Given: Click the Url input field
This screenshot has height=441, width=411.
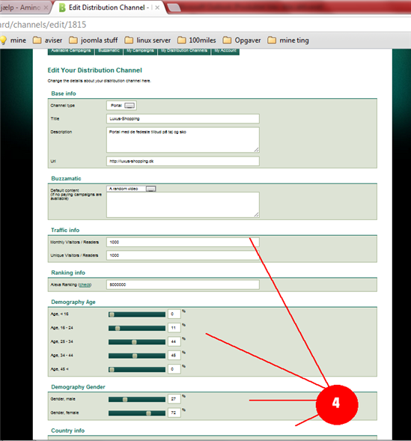Looking at the screenshot, I should (183, 161).
